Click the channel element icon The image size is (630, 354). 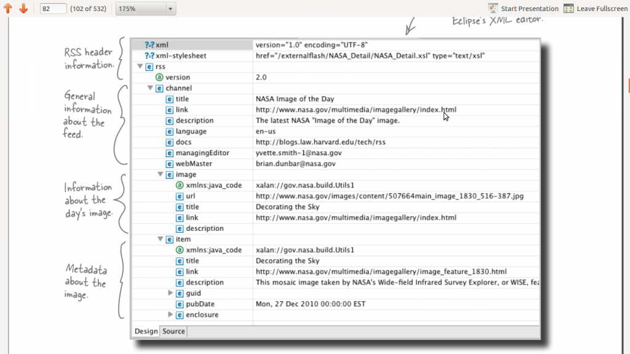pos(159,88)
